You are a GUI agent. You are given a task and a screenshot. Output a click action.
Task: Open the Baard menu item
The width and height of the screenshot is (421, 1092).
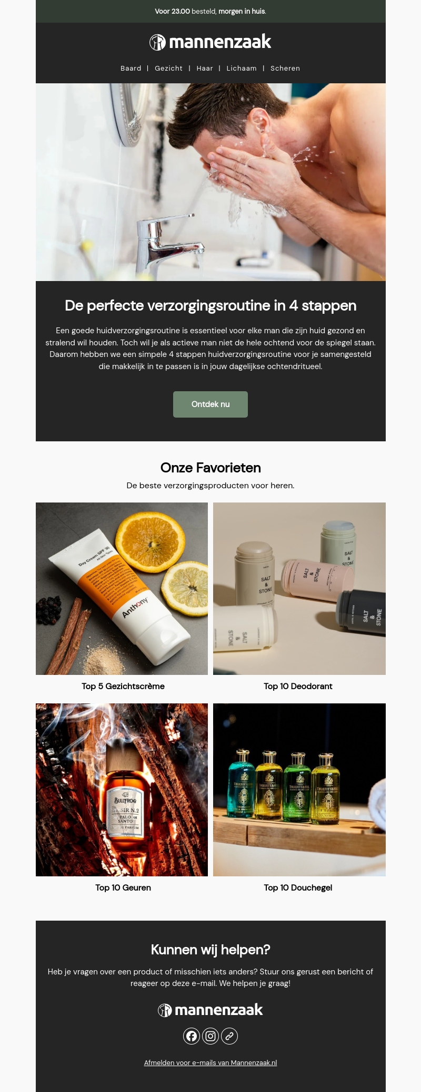click(131, 68)
